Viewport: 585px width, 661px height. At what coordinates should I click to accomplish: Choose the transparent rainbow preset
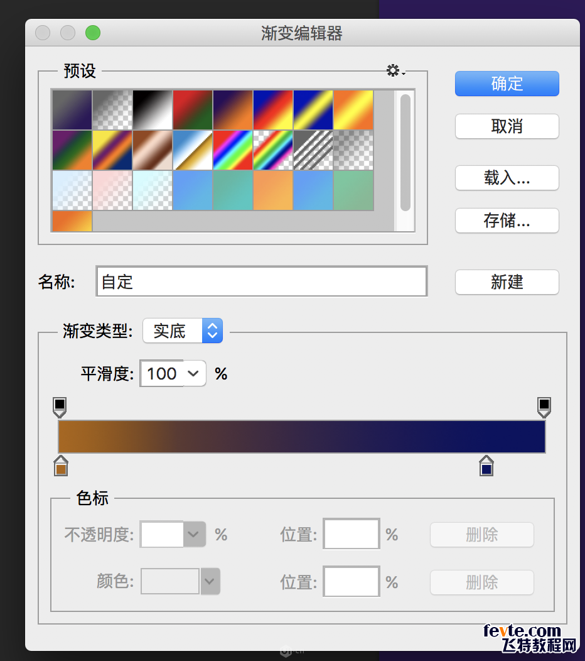(x=273, y=150)
